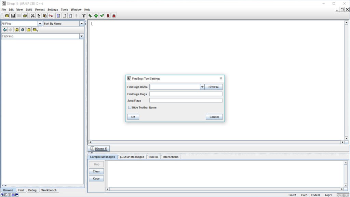Open the Build menu
350x197 pixels.
29,10
